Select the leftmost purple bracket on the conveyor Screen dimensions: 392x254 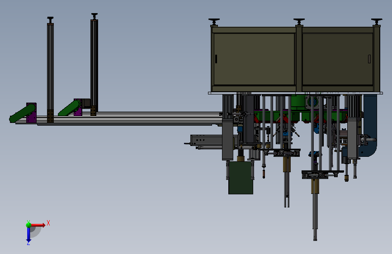(32, 113)
